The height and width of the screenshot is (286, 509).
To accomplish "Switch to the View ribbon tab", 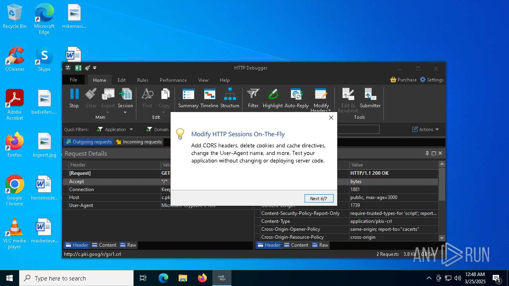I will click(203, 80).
